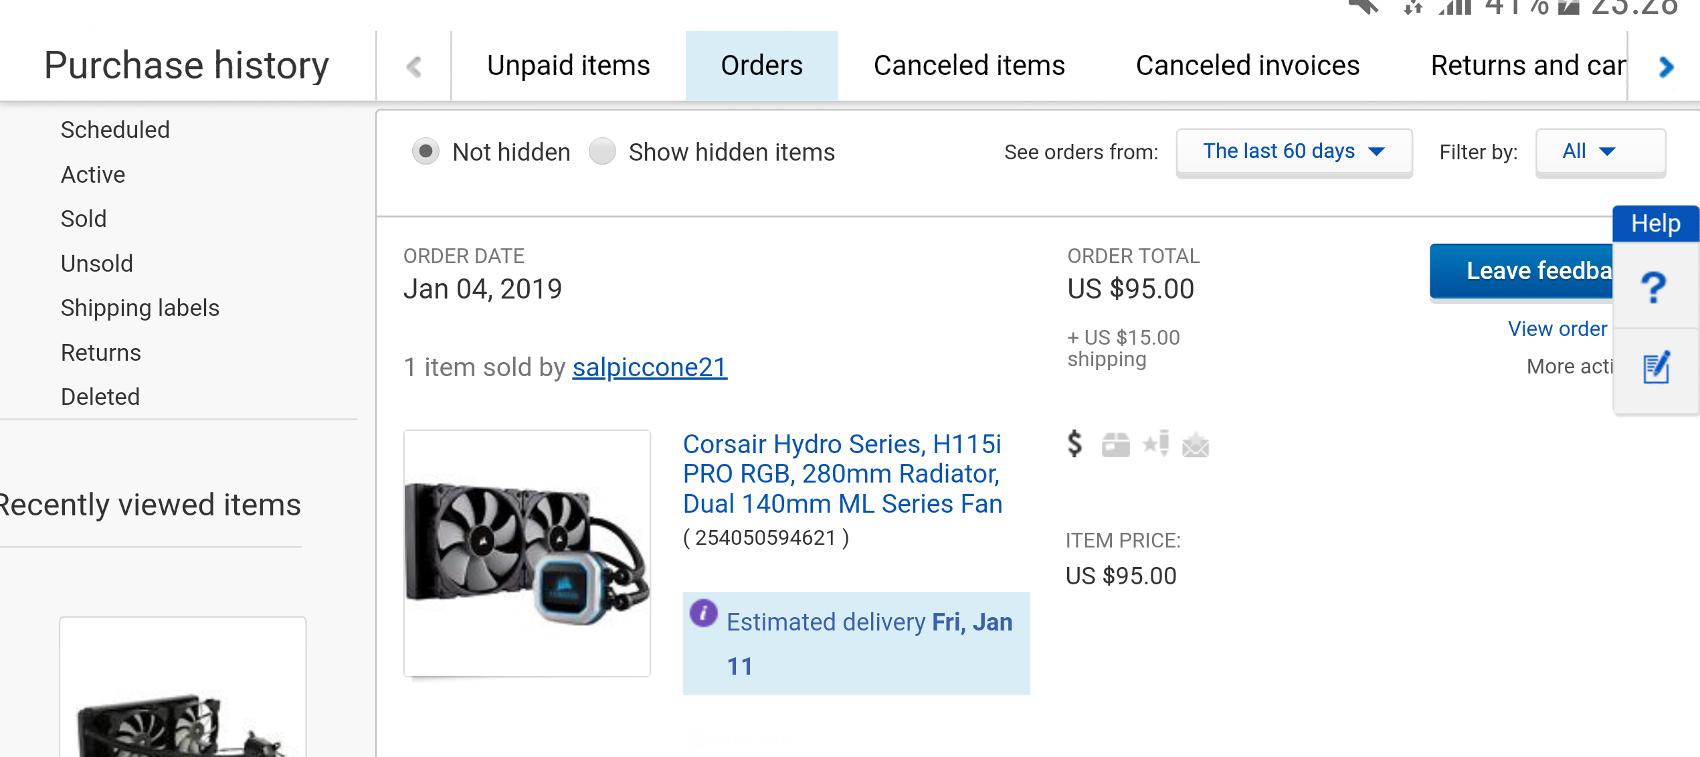Click the blue question mark help icon
Image resolution: width=1700 pixels, height=757 pixels.
click(x=1654, y=288)
